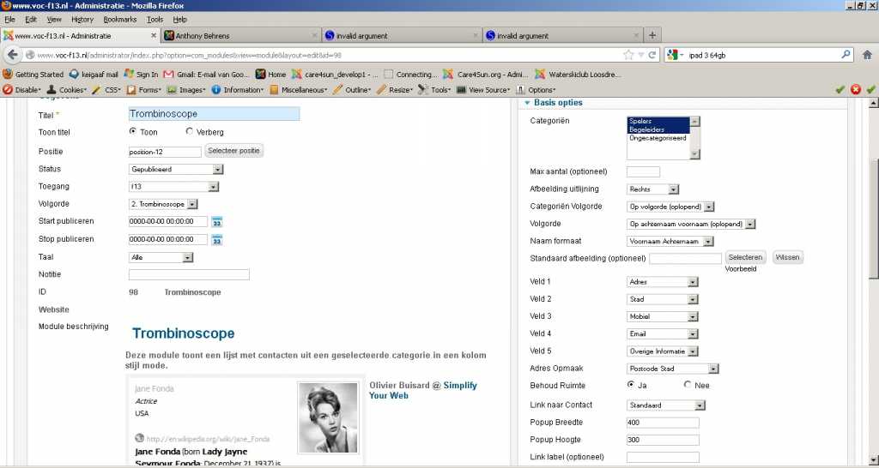Open the Disable menu in developer toolbar

pyautogui.click(x=22, y=89)
